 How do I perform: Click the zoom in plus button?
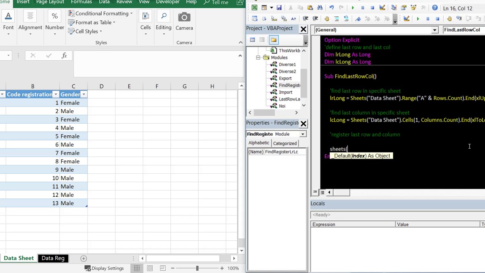click(x=222, y=268)
